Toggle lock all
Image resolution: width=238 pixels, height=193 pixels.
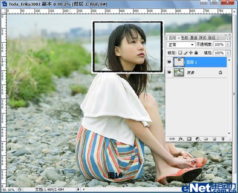(x=196, y=53)
